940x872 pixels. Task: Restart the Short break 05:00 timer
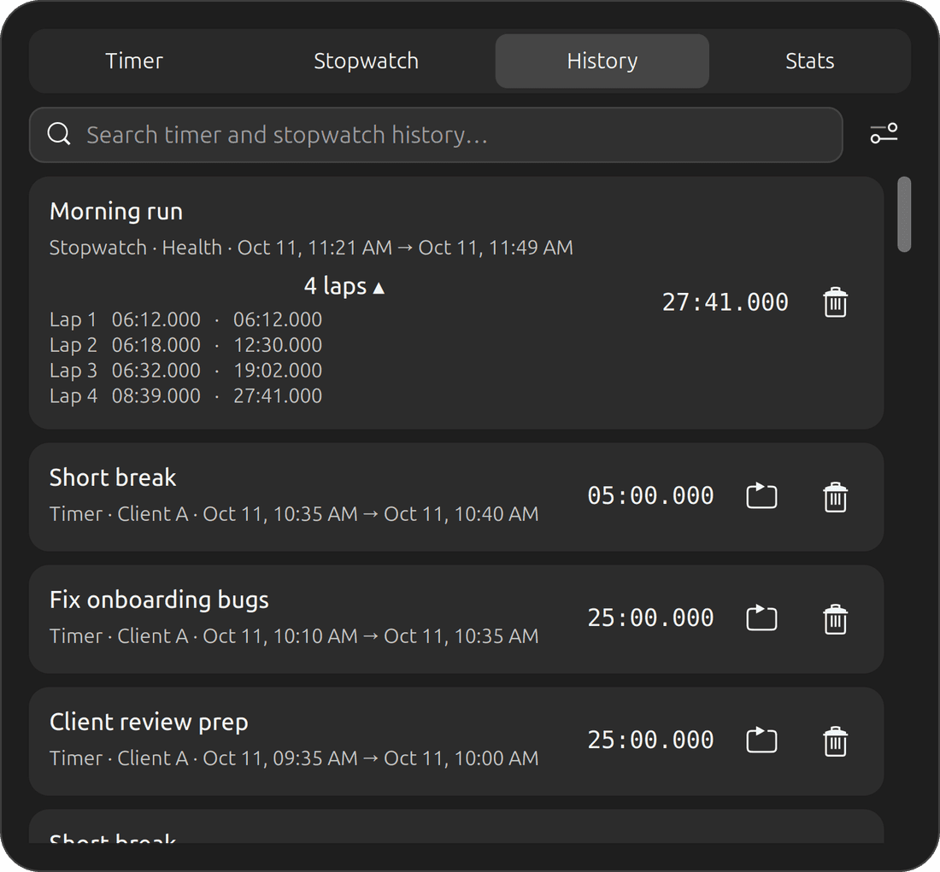(x=761, y=496)
